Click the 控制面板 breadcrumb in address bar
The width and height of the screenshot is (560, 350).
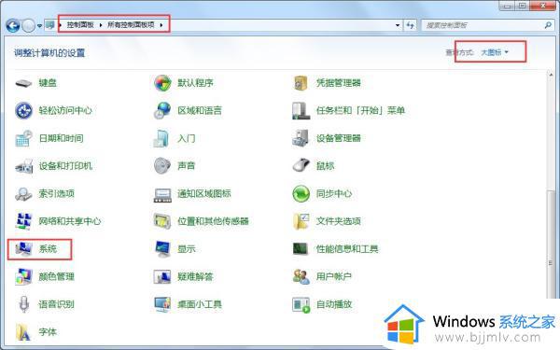[80, 24]
